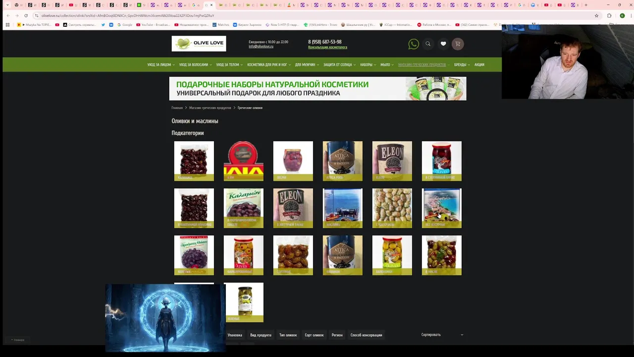Open the Now S-HTP bookmark
Screen dimensions: 634x357
(x=281, y=24)
